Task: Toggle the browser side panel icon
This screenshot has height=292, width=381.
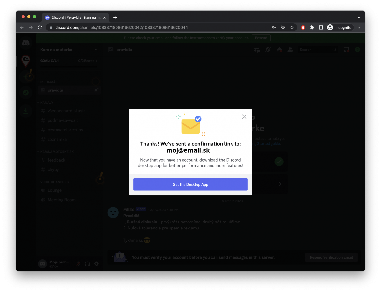Action: pyautogui.click(x=321, y=27)
